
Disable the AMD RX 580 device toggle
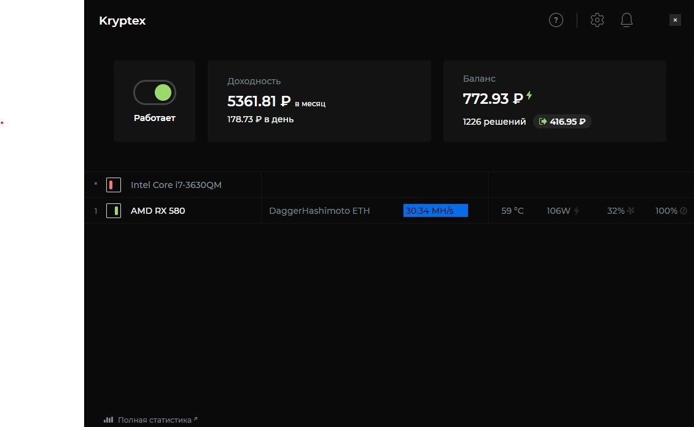coord(114,211)
